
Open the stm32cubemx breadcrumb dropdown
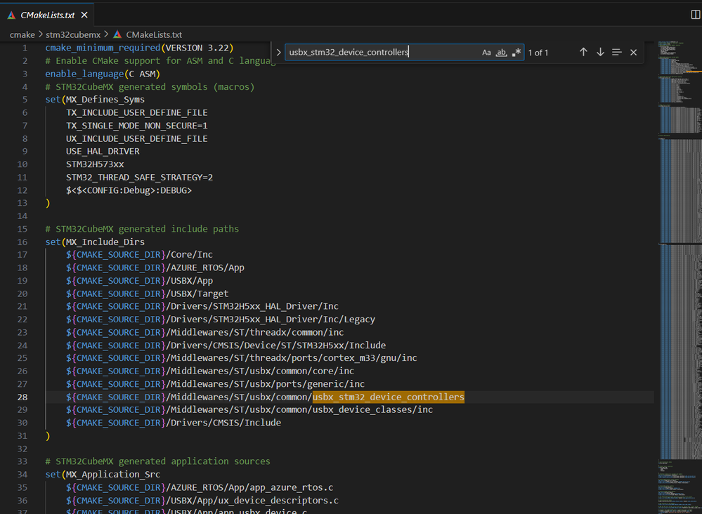point(74,34)
